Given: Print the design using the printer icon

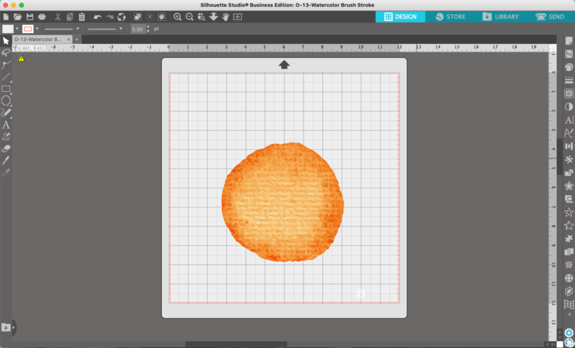Looking at the screenshot, I should (x=42, y=17).
